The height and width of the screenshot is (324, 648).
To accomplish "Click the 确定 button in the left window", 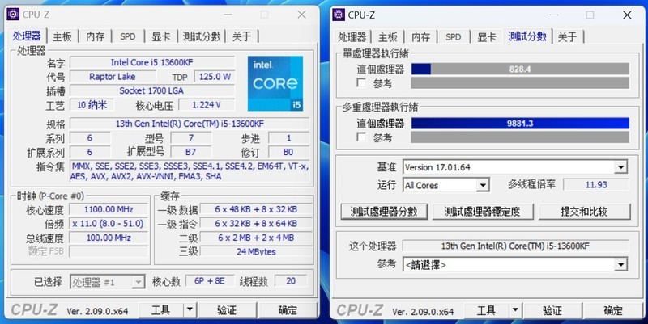I will coord(288,309).
